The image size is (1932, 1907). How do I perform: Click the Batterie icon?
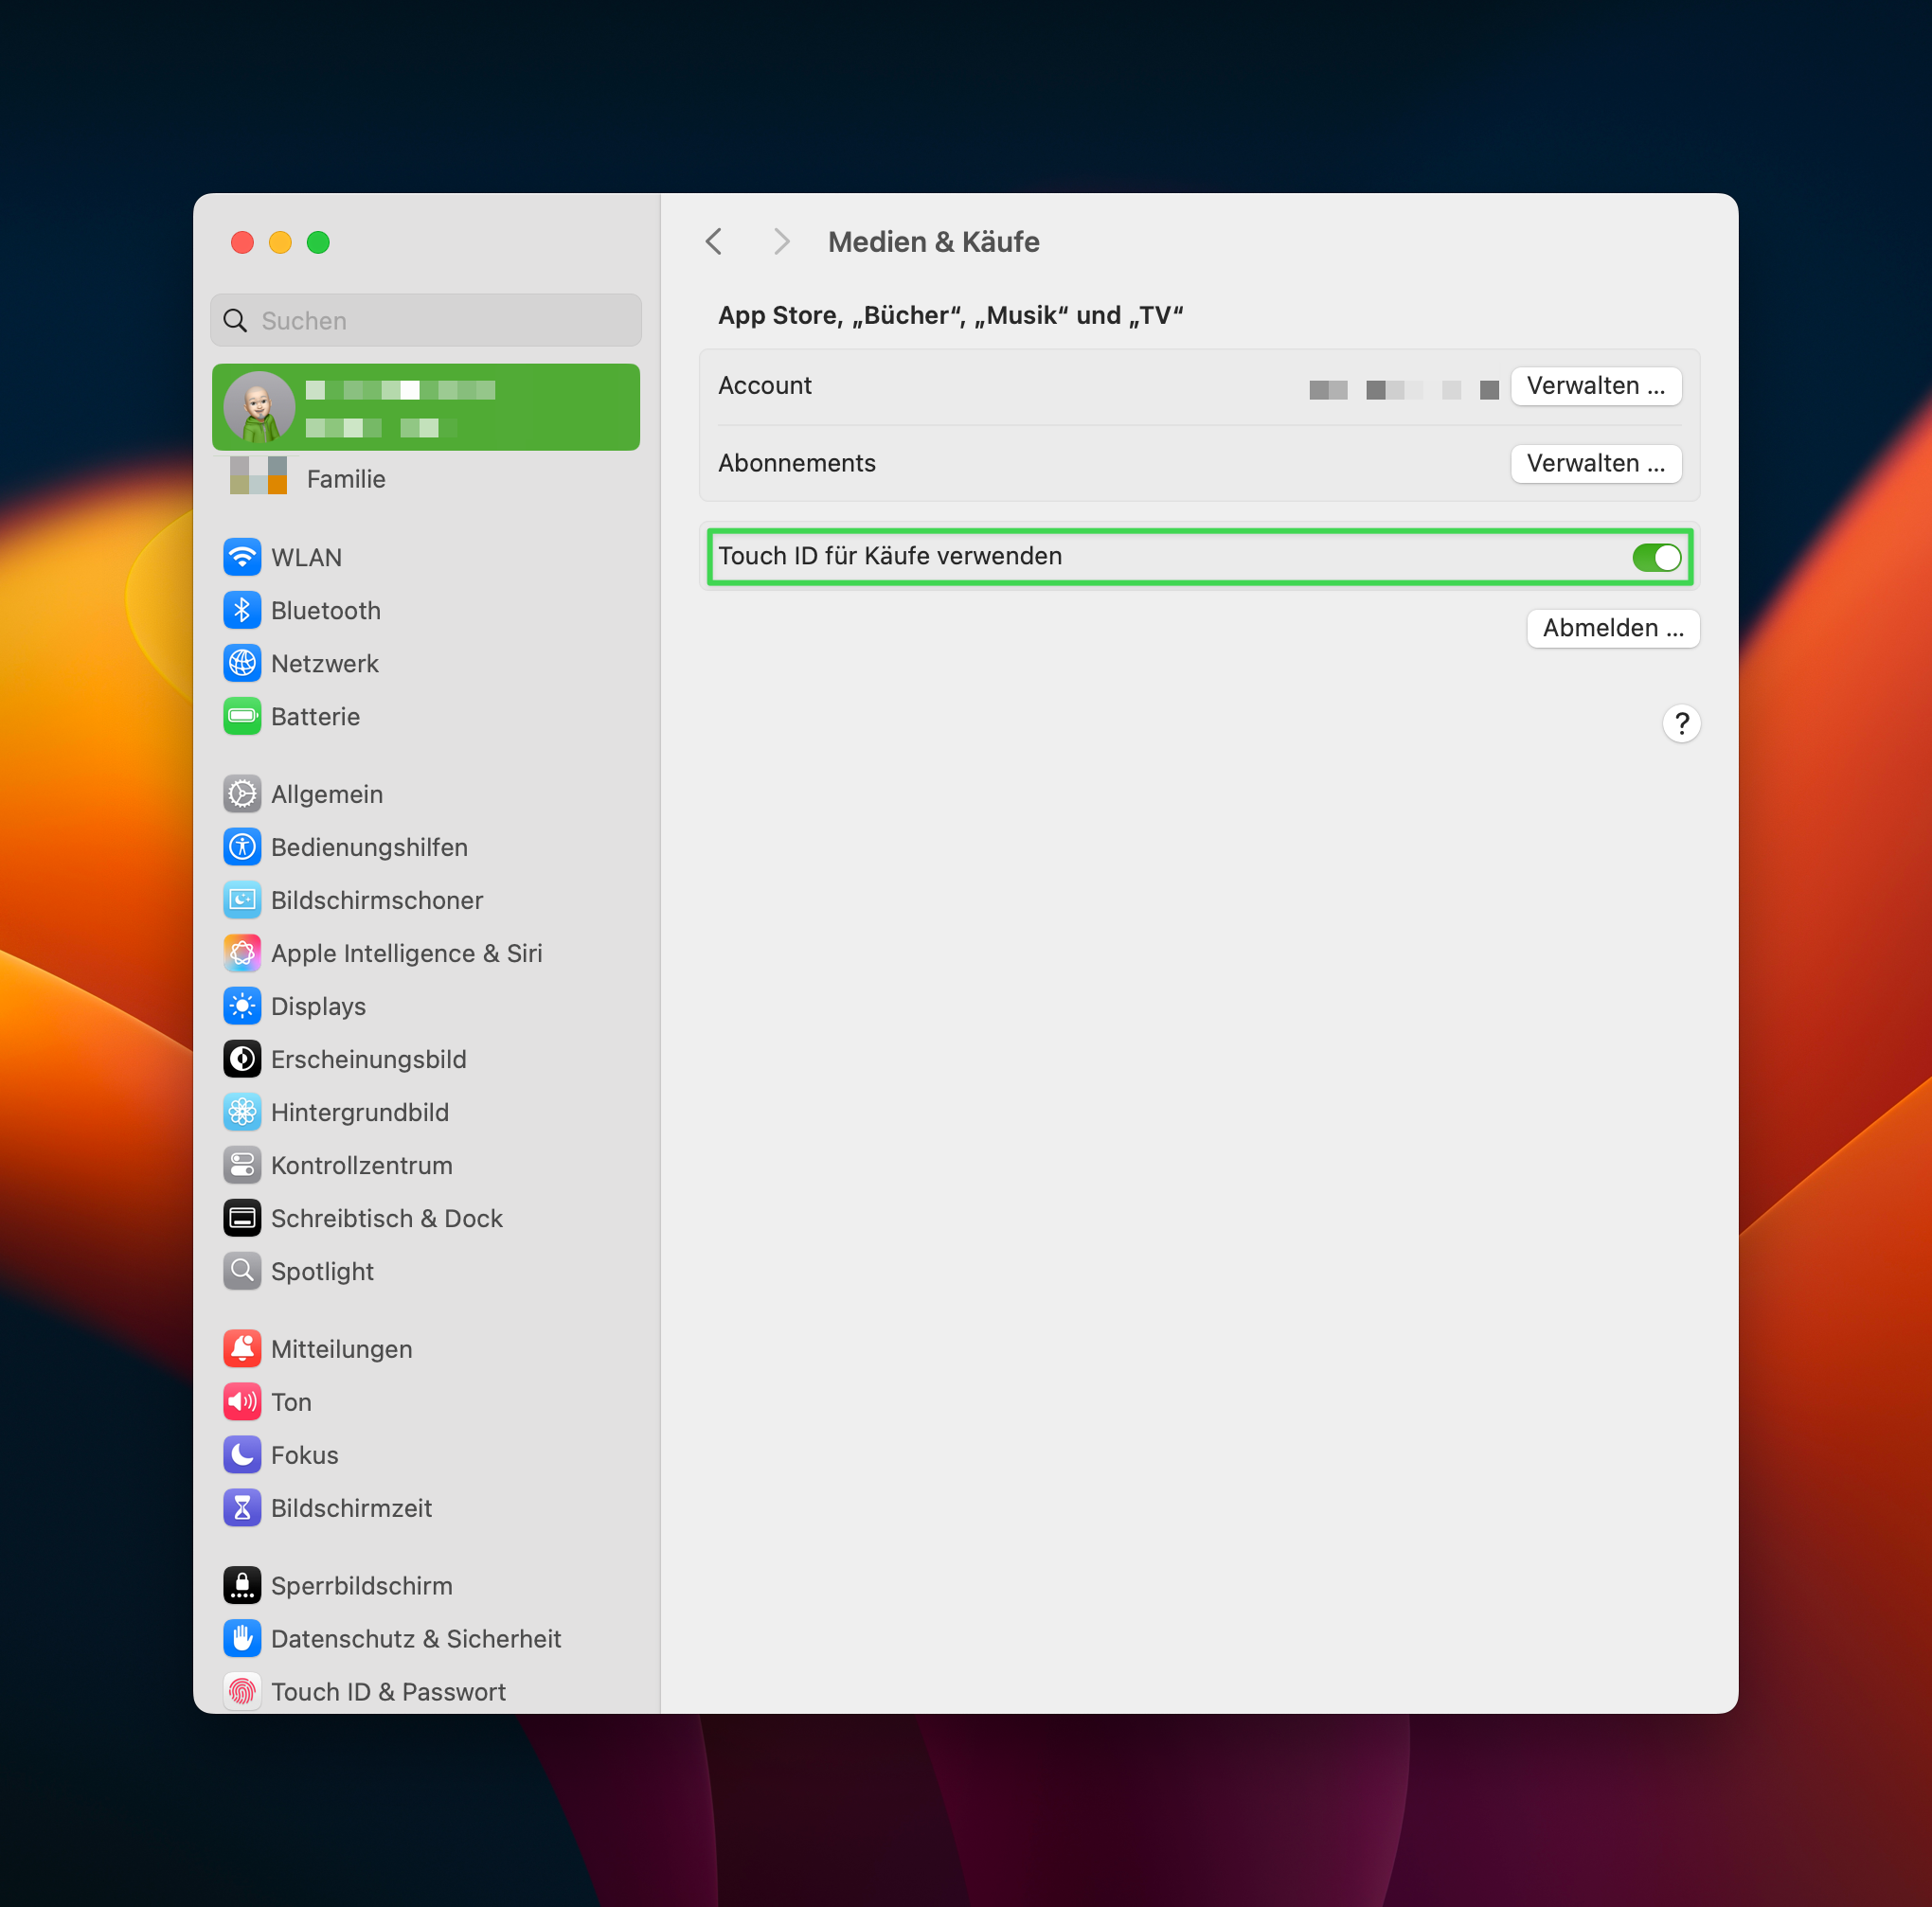click(x=242, y=716)
